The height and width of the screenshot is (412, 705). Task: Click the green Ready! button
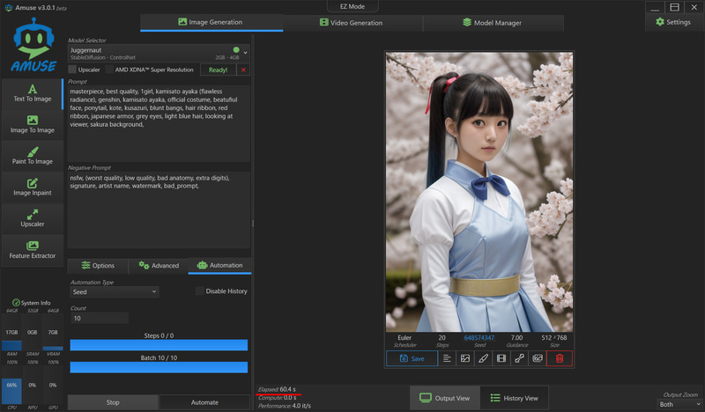(218, 70)
